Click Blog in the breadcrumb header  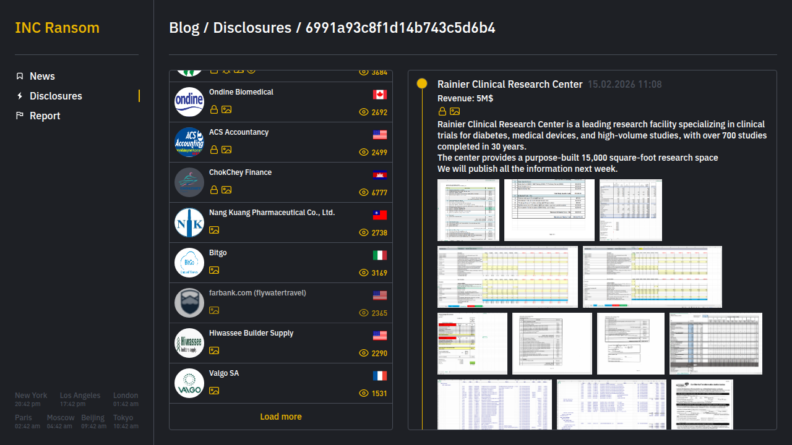184,28
